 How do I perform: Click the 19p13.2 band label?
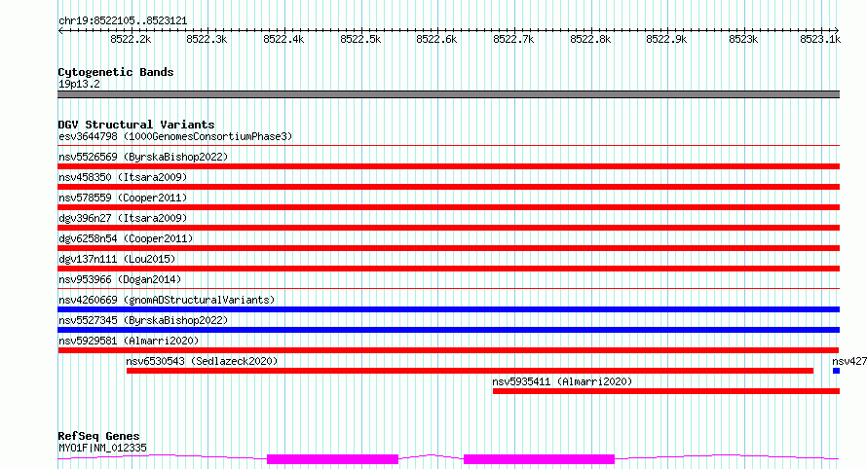click(x=79, y=84)
